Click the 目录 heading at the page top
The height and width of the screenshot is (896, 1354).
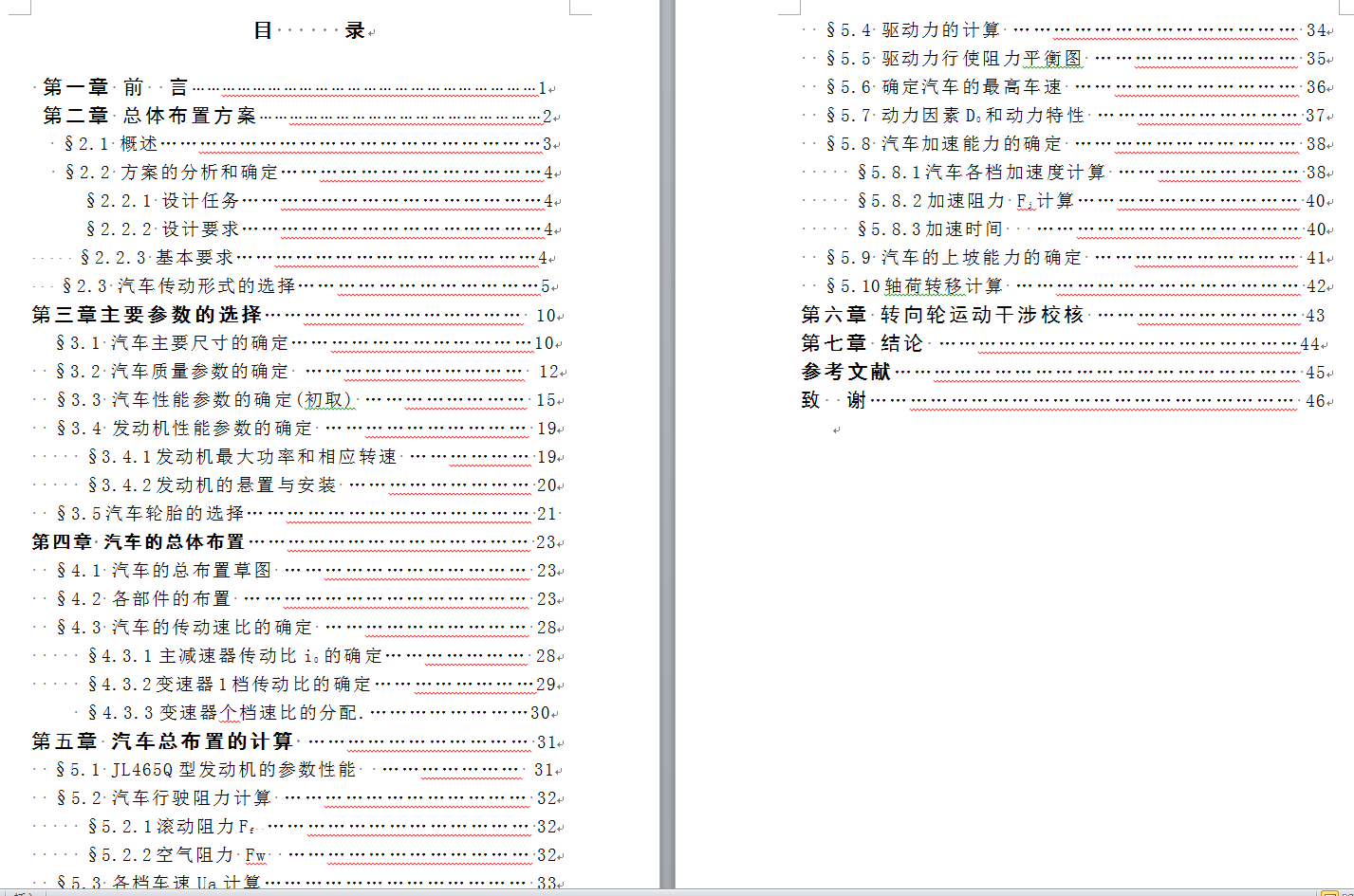309,30
